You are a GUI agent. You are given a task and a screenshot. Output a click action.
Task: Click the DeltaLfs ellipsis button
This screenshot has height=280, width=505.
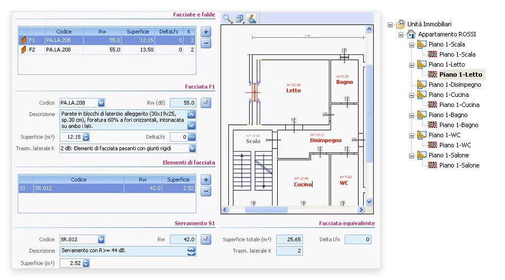tap(192, 137)
